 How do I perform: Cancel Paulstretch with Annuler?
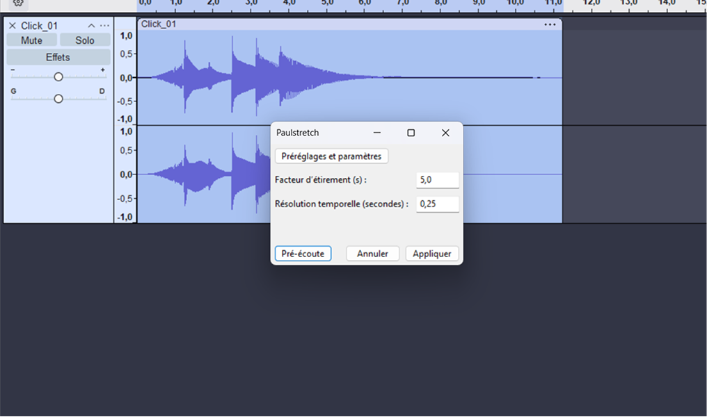[x=372, y=254]
